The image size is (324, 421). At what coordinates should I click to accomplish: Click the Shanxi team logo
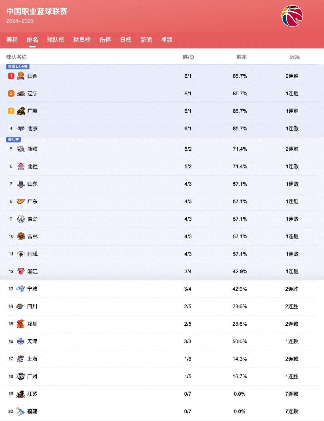point(21,76)
